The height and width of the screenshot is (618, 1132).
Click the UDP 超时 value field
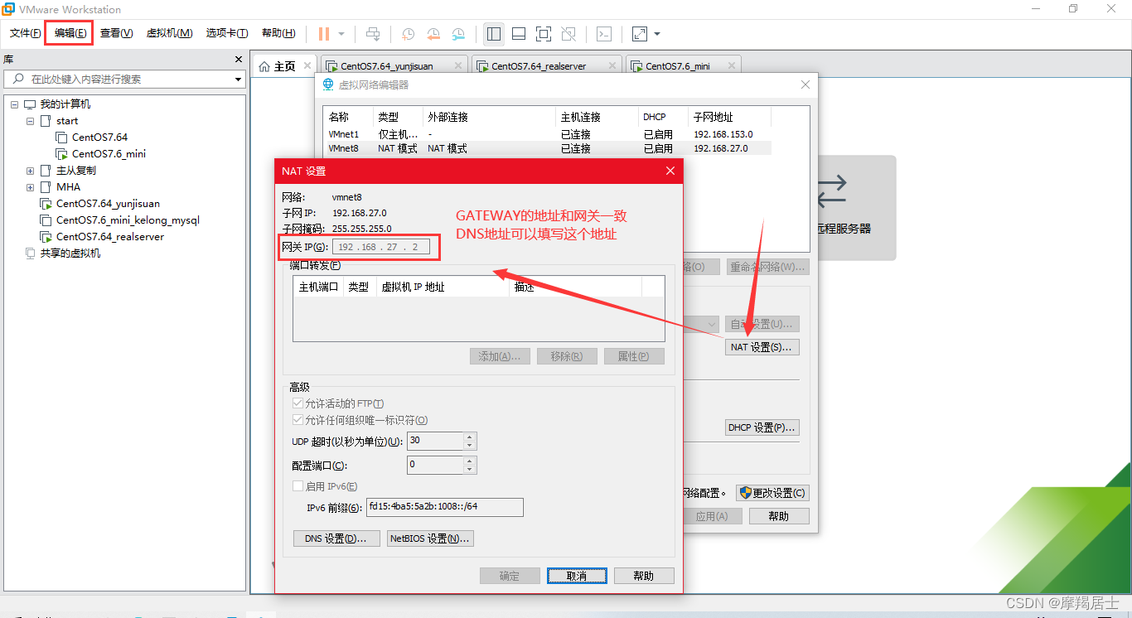pyautogui.click(x=435, y=441)
